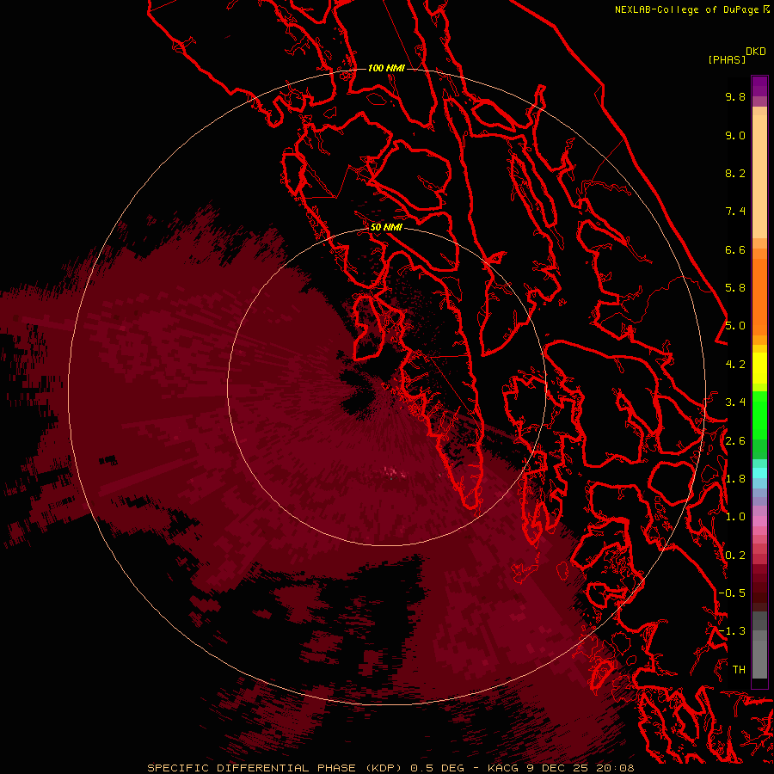774x774 pixels.
Task: Pick the bright green color bar segment
Action: (x=759, y=415)
